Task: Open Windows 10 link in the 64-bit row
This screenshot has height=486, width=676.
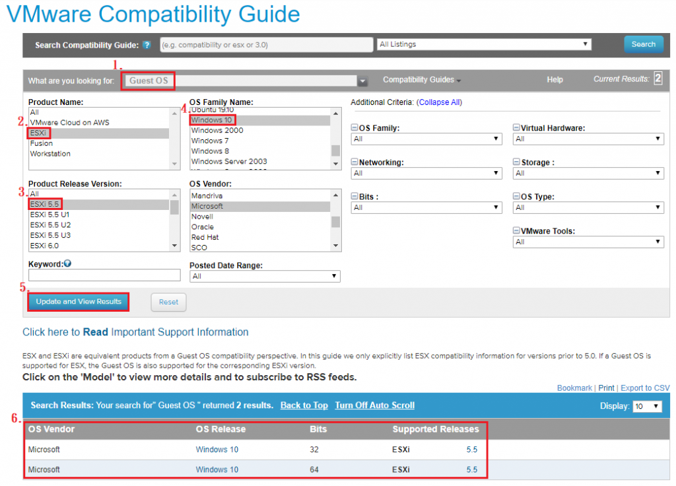Action: click(x=217, y=469)
